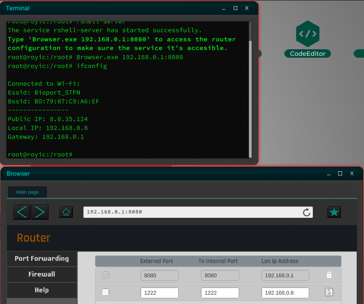This screenshot has width=364, height=304.
Task: Click the Terminal window title
Action: pyautogui.click(x=18, y=8)
